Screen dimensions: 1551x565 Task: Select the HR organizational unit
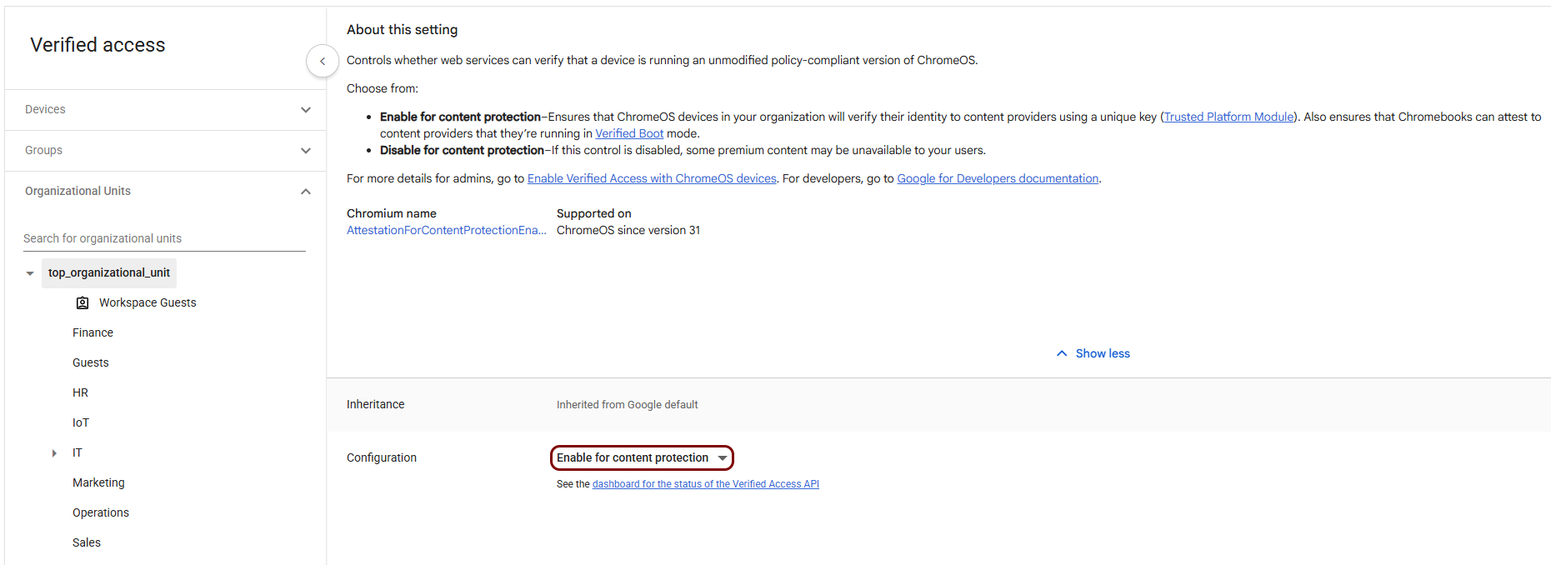[80, 392]
